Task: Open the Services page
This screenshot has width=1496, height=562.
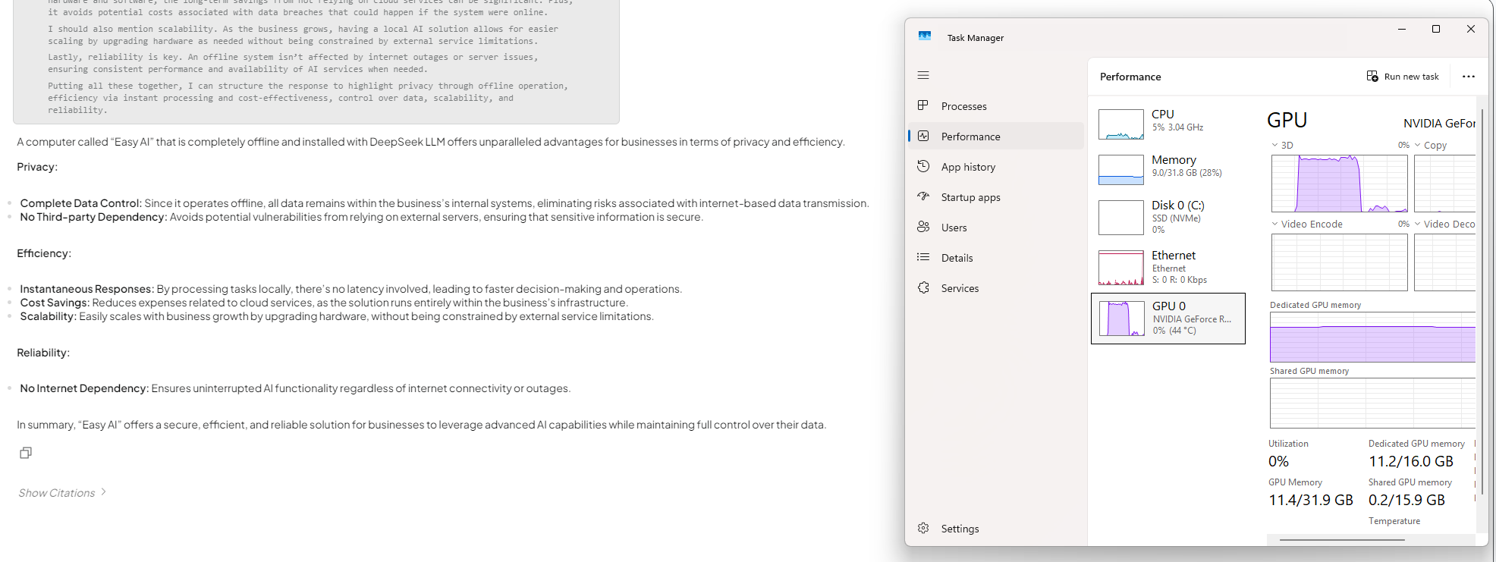Action: point(997,288)
